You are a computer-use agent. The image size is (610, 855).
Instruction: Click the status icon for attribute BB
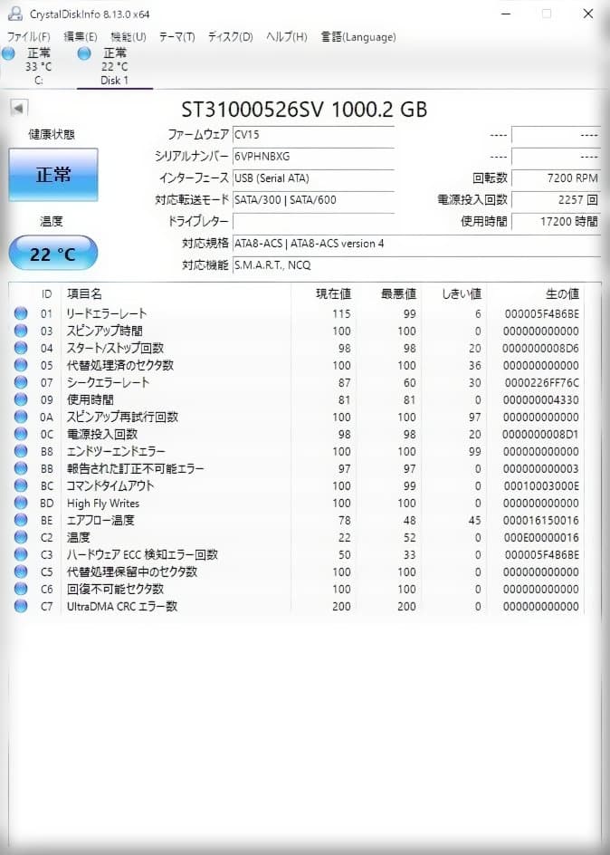[21, 468]
